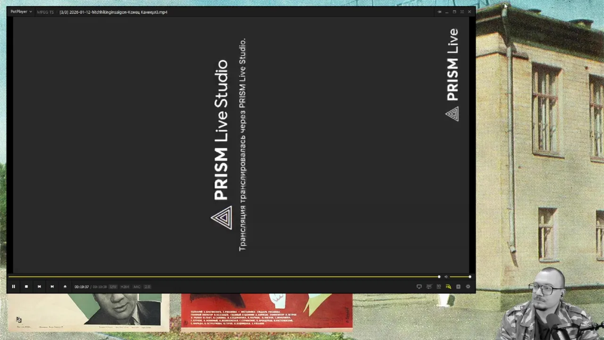Open the control panel icon

(x=458, y=287)
